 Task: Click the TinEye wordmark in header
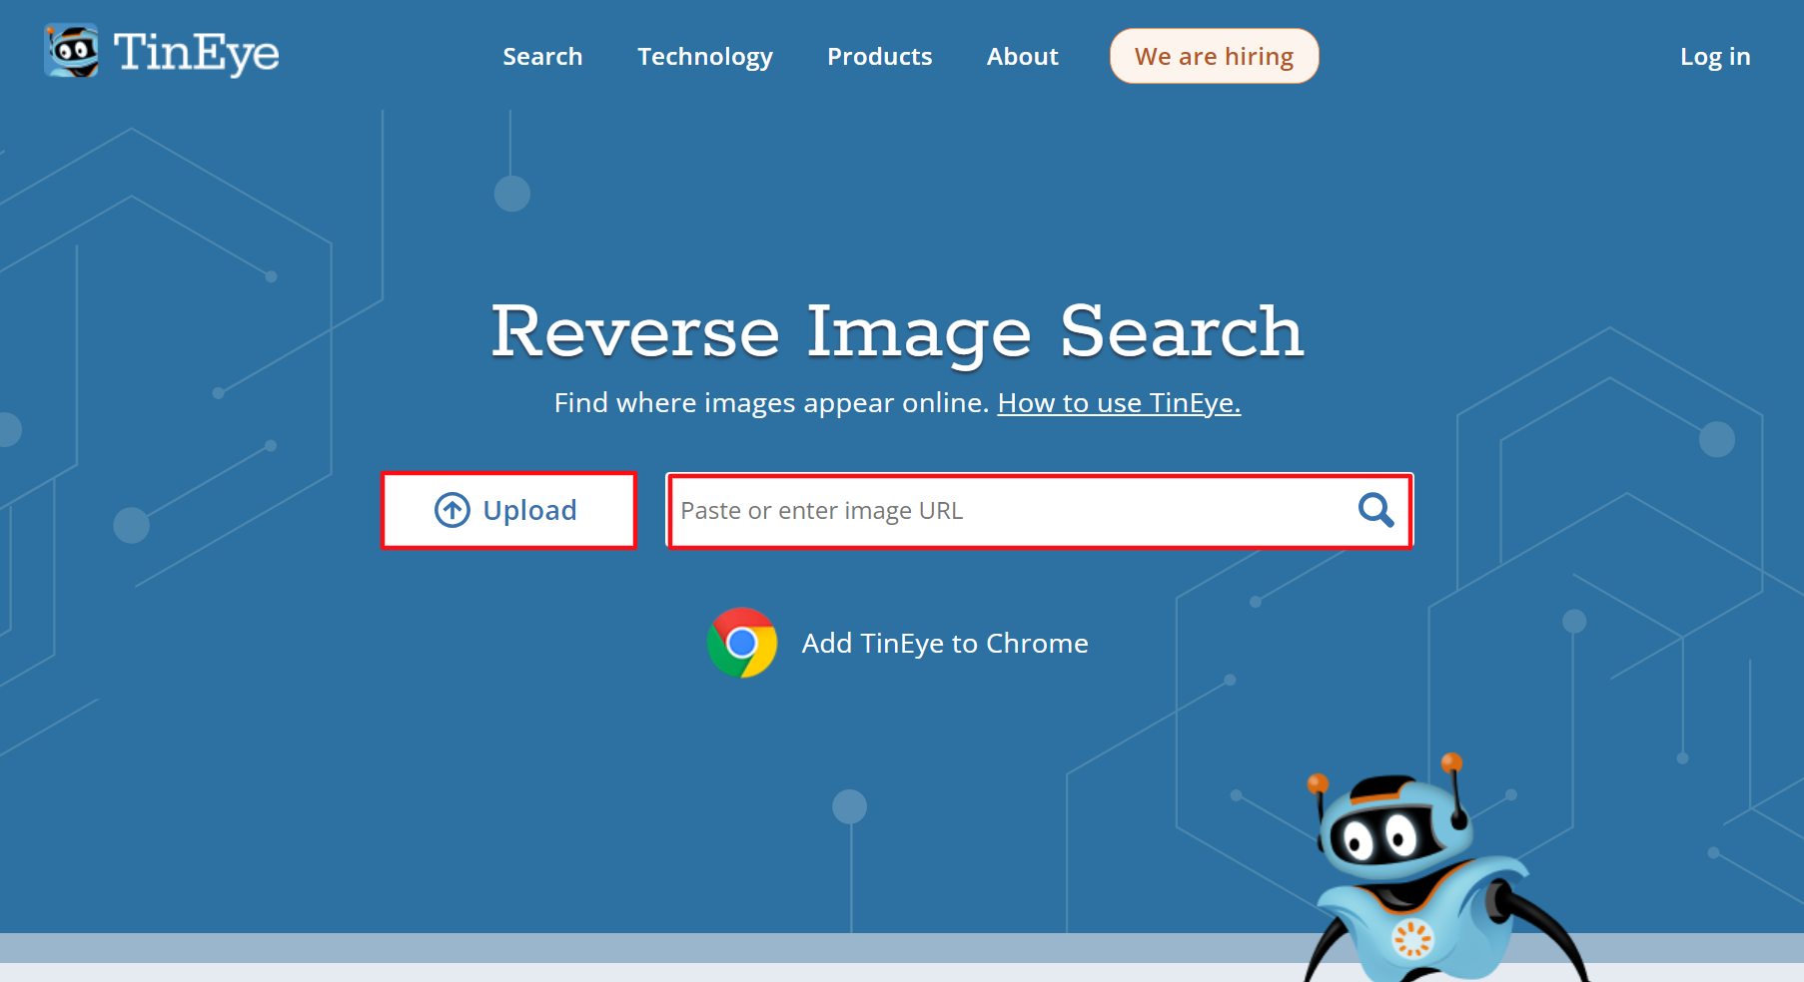(196, 52)
